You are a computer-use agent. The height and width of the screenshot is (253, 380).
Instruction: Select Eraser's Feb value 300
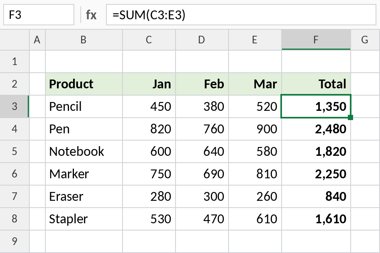(202, 196)
